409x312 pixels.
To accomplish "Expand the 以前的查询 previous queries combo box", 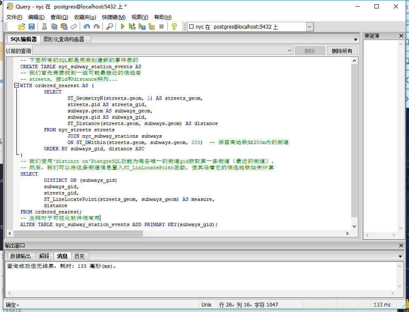I will pyautogui.click(x=290, y=51).
